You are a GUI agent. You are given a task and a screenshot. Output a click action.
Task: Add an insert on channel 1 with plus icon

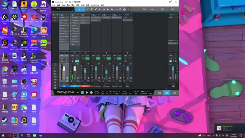[68, 15]
